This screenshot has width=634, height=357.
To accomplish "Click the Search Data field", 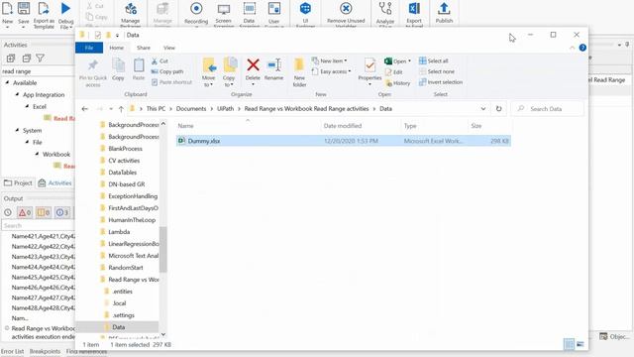I will tap(548, 109).
